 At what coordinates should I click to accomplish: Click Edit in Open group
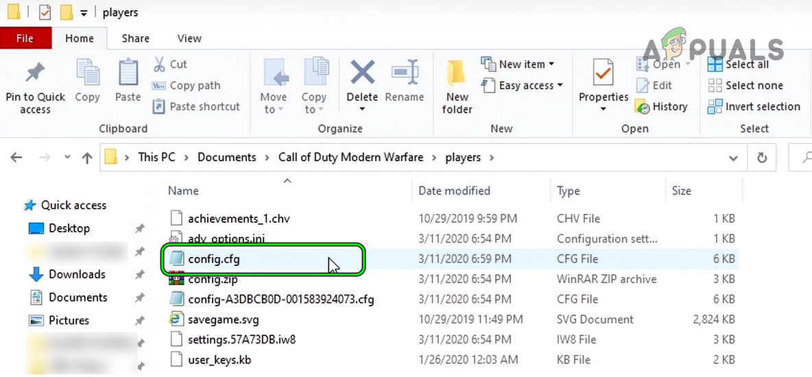(654, 86)
